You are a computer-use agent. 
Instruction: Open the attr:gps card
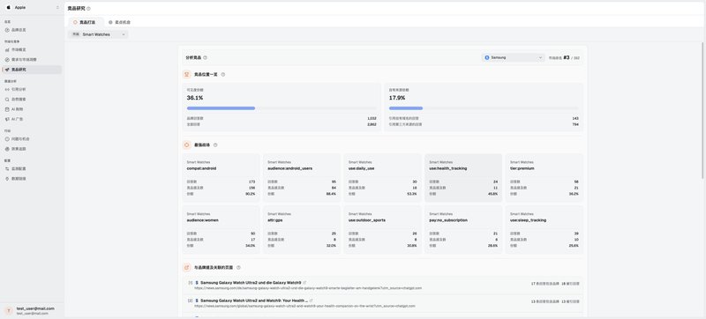pos(302,230)
